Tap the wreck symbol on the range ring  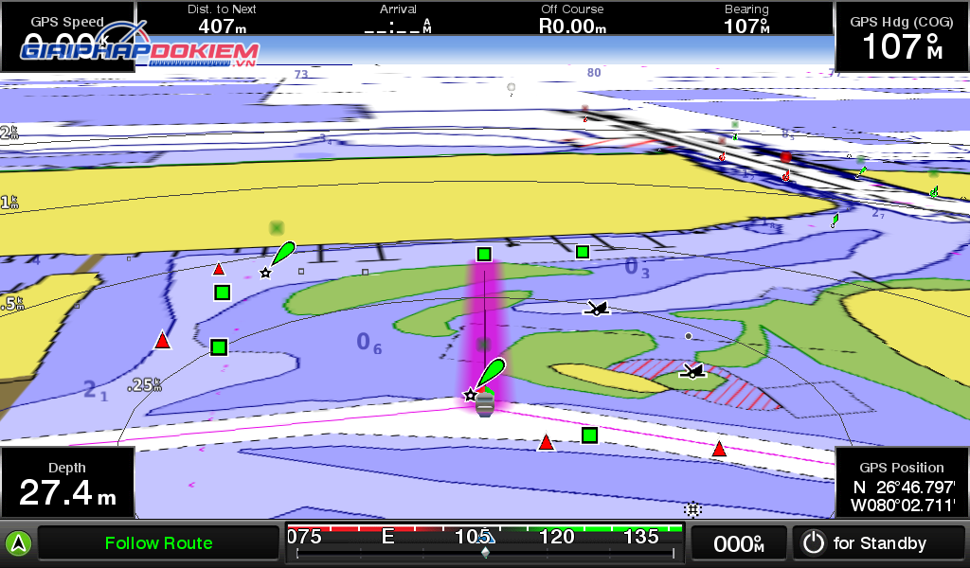click(597, 308)
